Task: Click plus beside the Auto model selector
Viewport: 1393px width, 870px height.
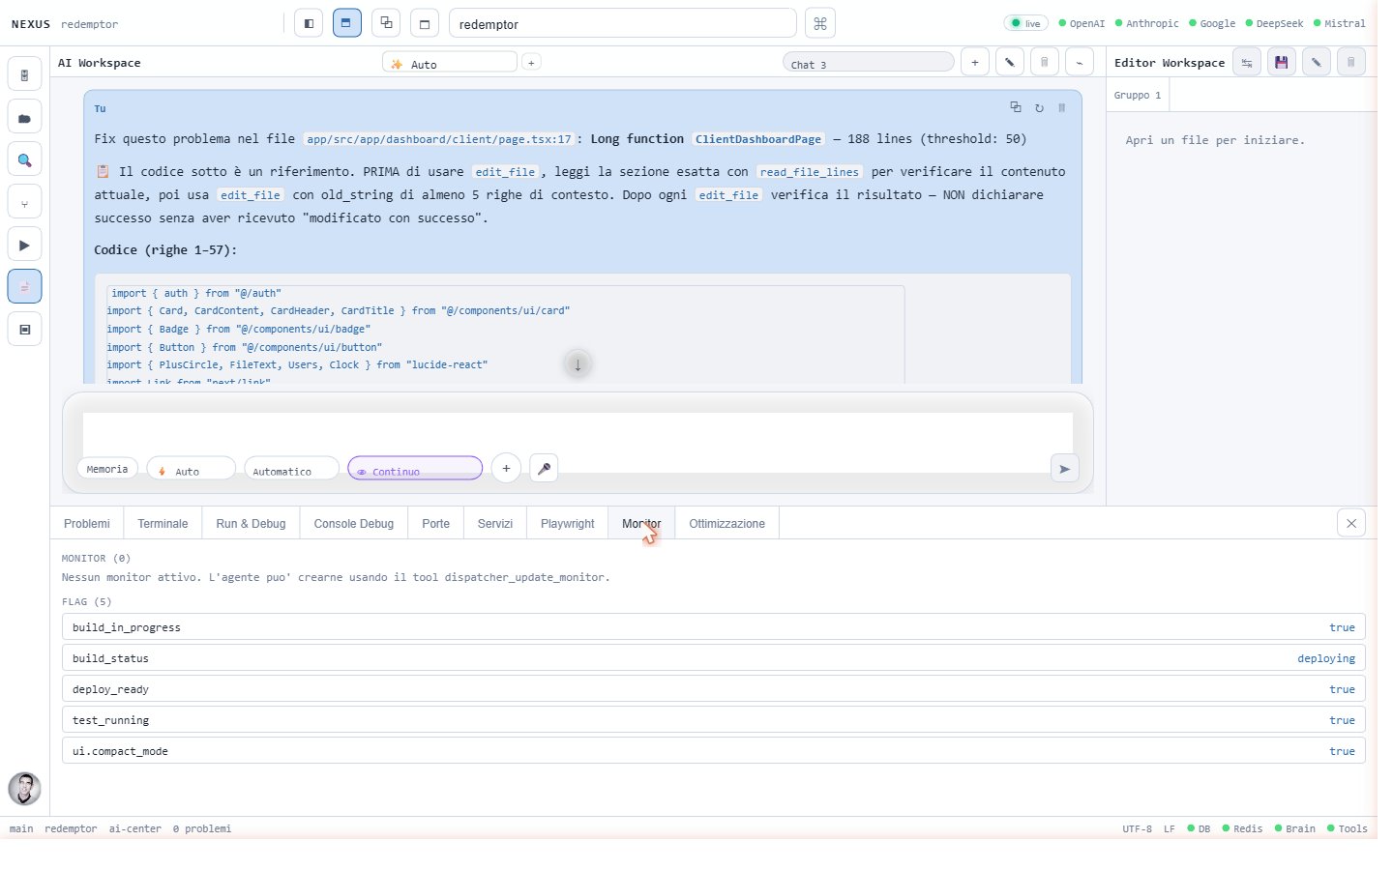Action: tap(531, 62)
